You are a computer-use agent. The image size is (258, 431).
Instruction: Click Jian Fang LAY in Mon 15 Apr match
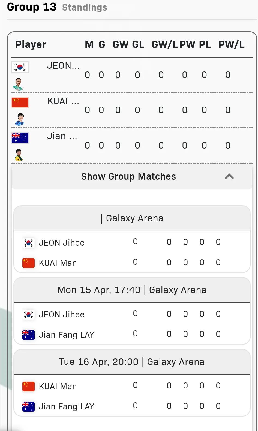[x=67, y=335]
